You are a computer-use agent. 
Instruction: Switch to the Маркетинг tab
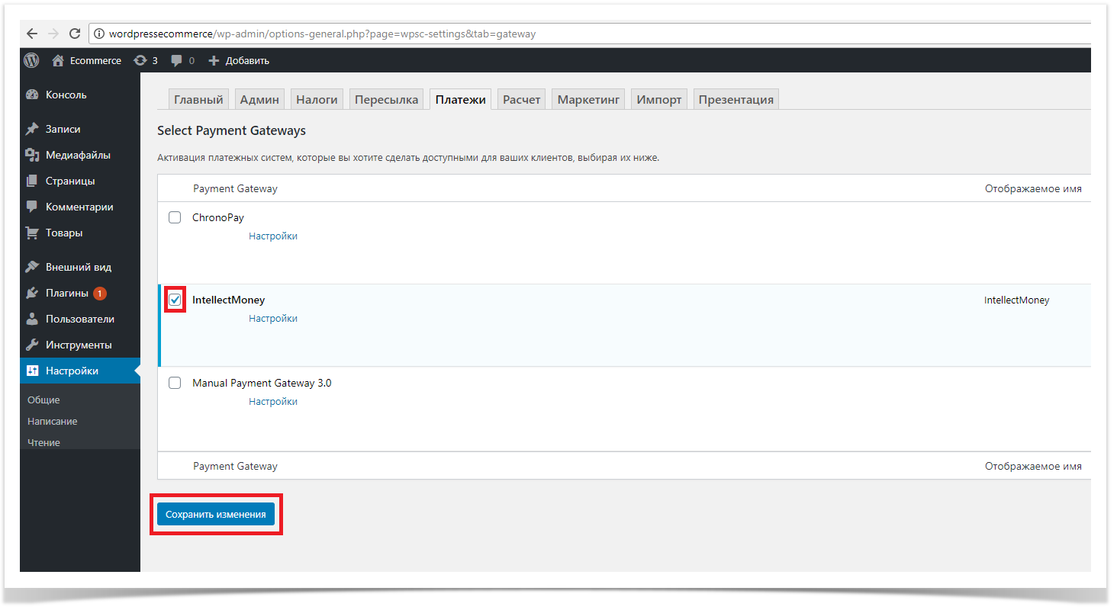pos(588,99)
